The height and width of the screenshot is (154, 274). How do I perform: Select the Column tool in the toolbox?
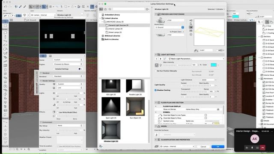[5, 37]
